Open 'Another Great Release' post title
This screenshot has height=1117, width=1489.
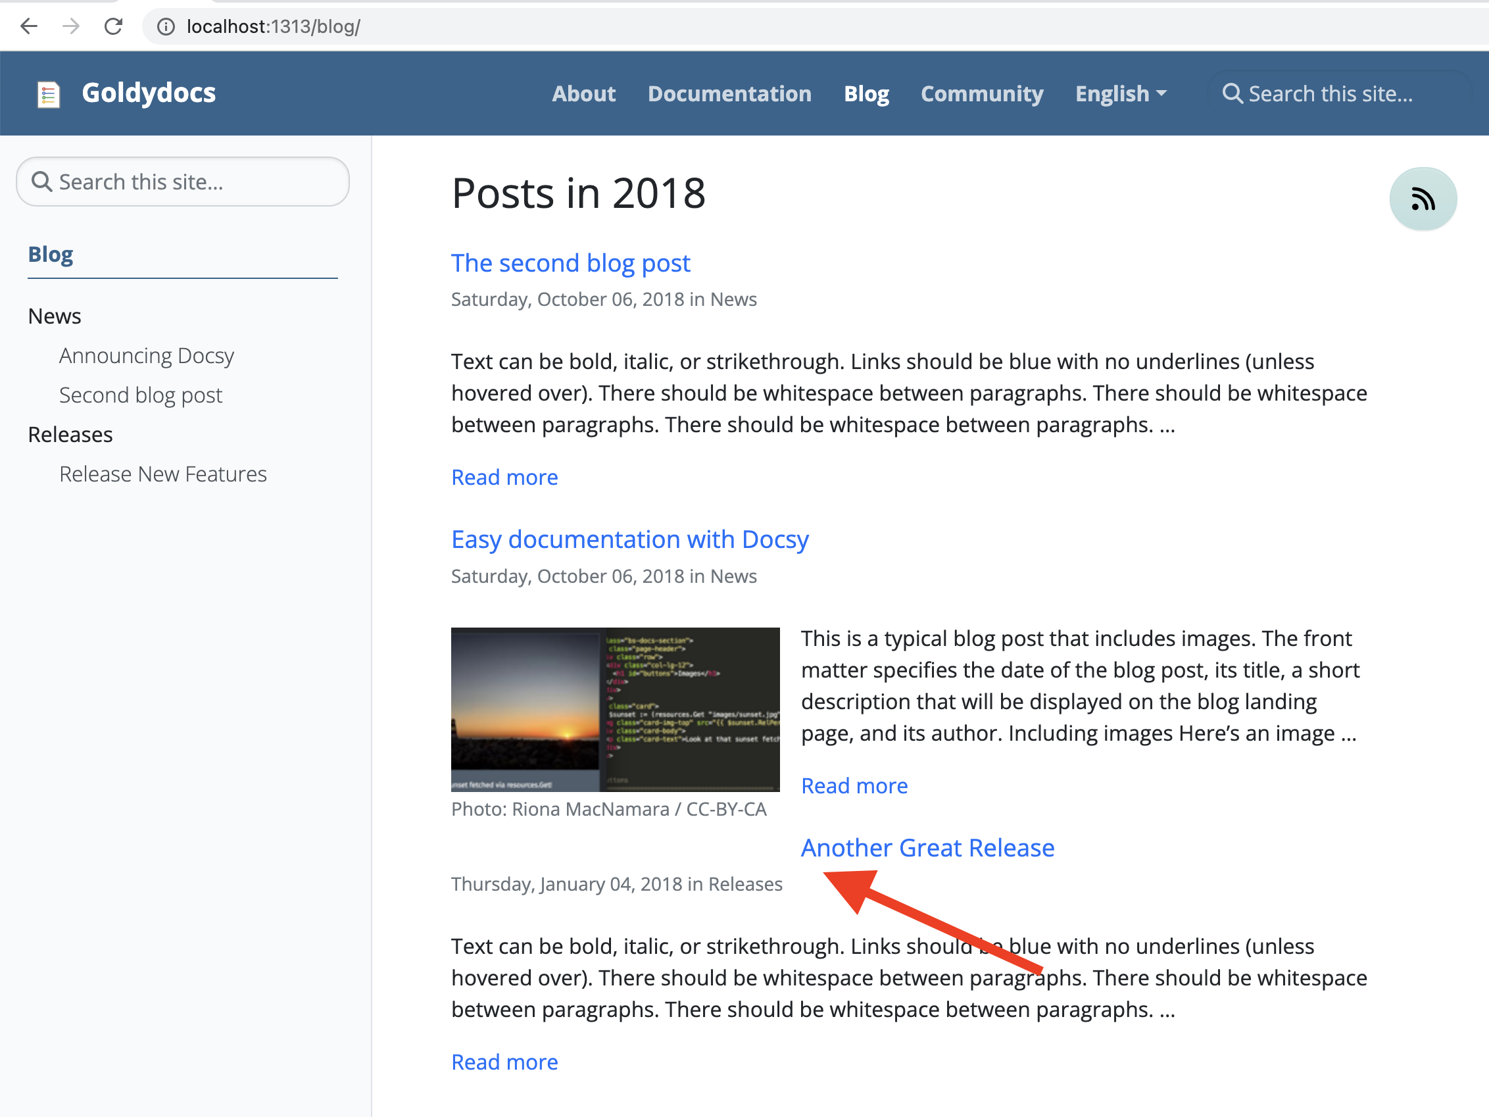point(927,848)
